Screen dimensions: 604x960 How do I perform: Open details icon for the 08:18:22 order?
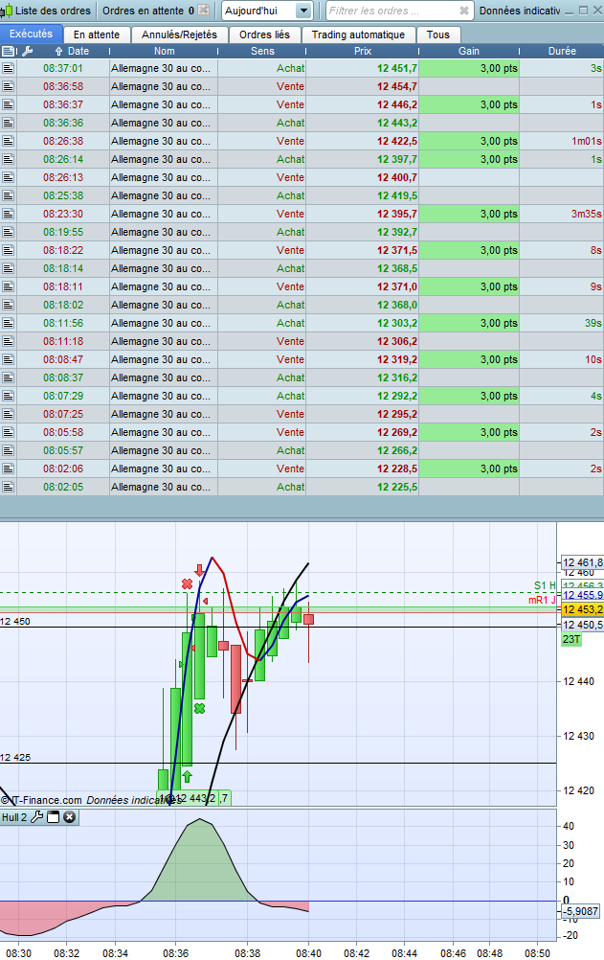click(x=8, y=250)
